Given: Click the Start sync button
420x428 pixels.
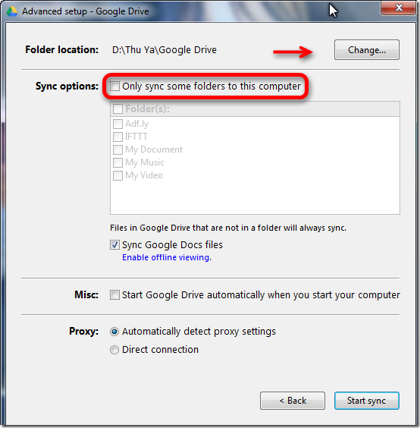Looking at the screenshot, I should tap(366, 401).
